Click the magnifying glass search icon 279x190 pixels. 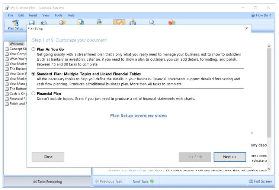152,22
